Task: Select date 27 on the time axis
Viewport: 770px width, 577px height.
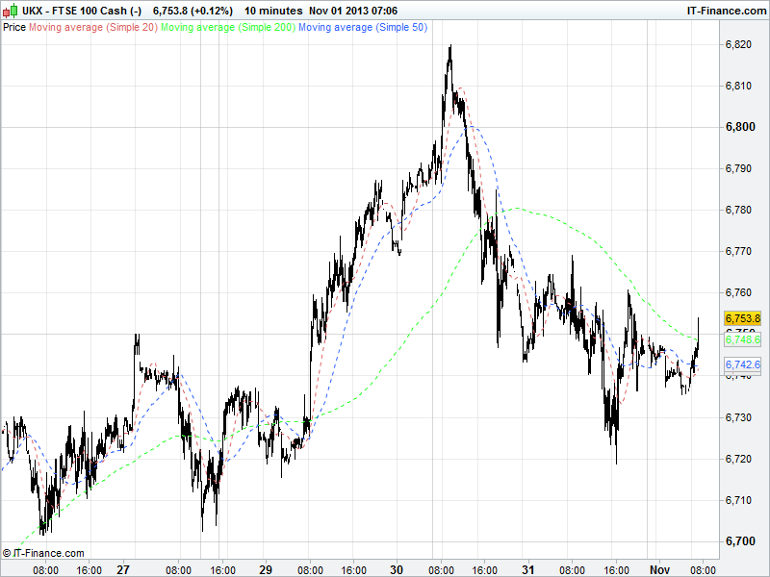Action: 123,569
